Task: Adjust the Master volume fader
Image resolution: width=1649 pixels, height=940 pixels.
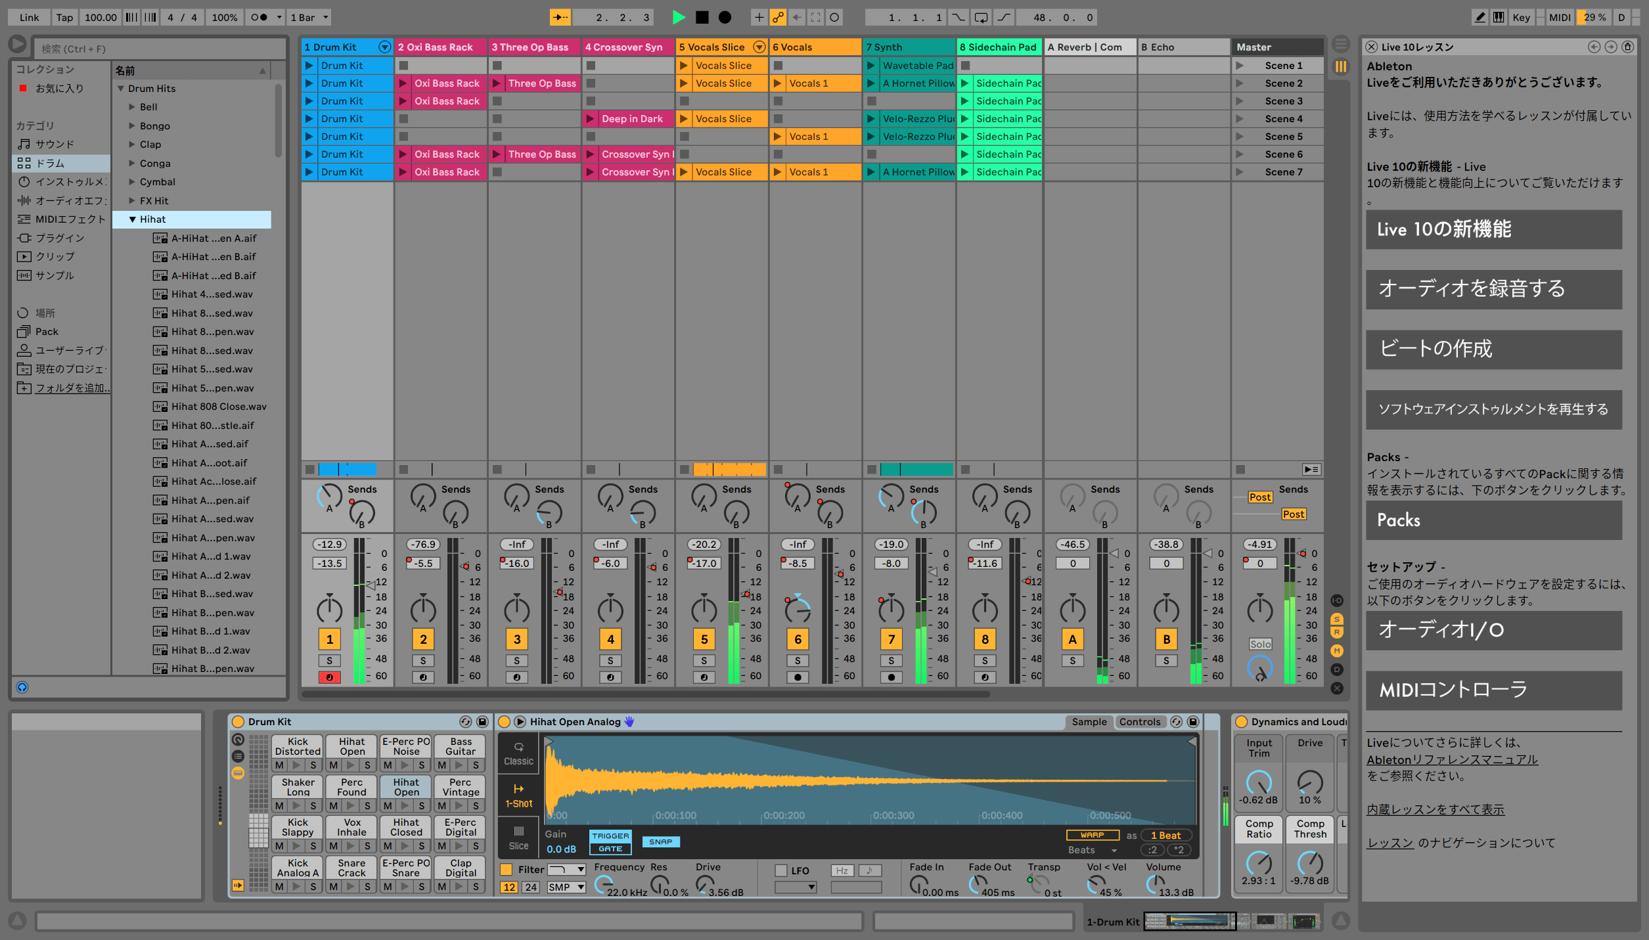Action: [1303, 554]
